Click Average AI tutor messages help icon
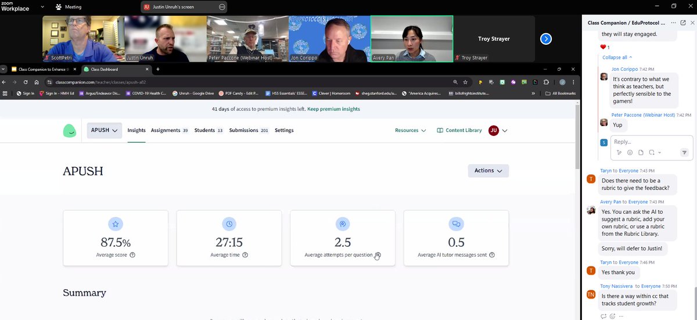The image size is (697, 320). [492, 255]
